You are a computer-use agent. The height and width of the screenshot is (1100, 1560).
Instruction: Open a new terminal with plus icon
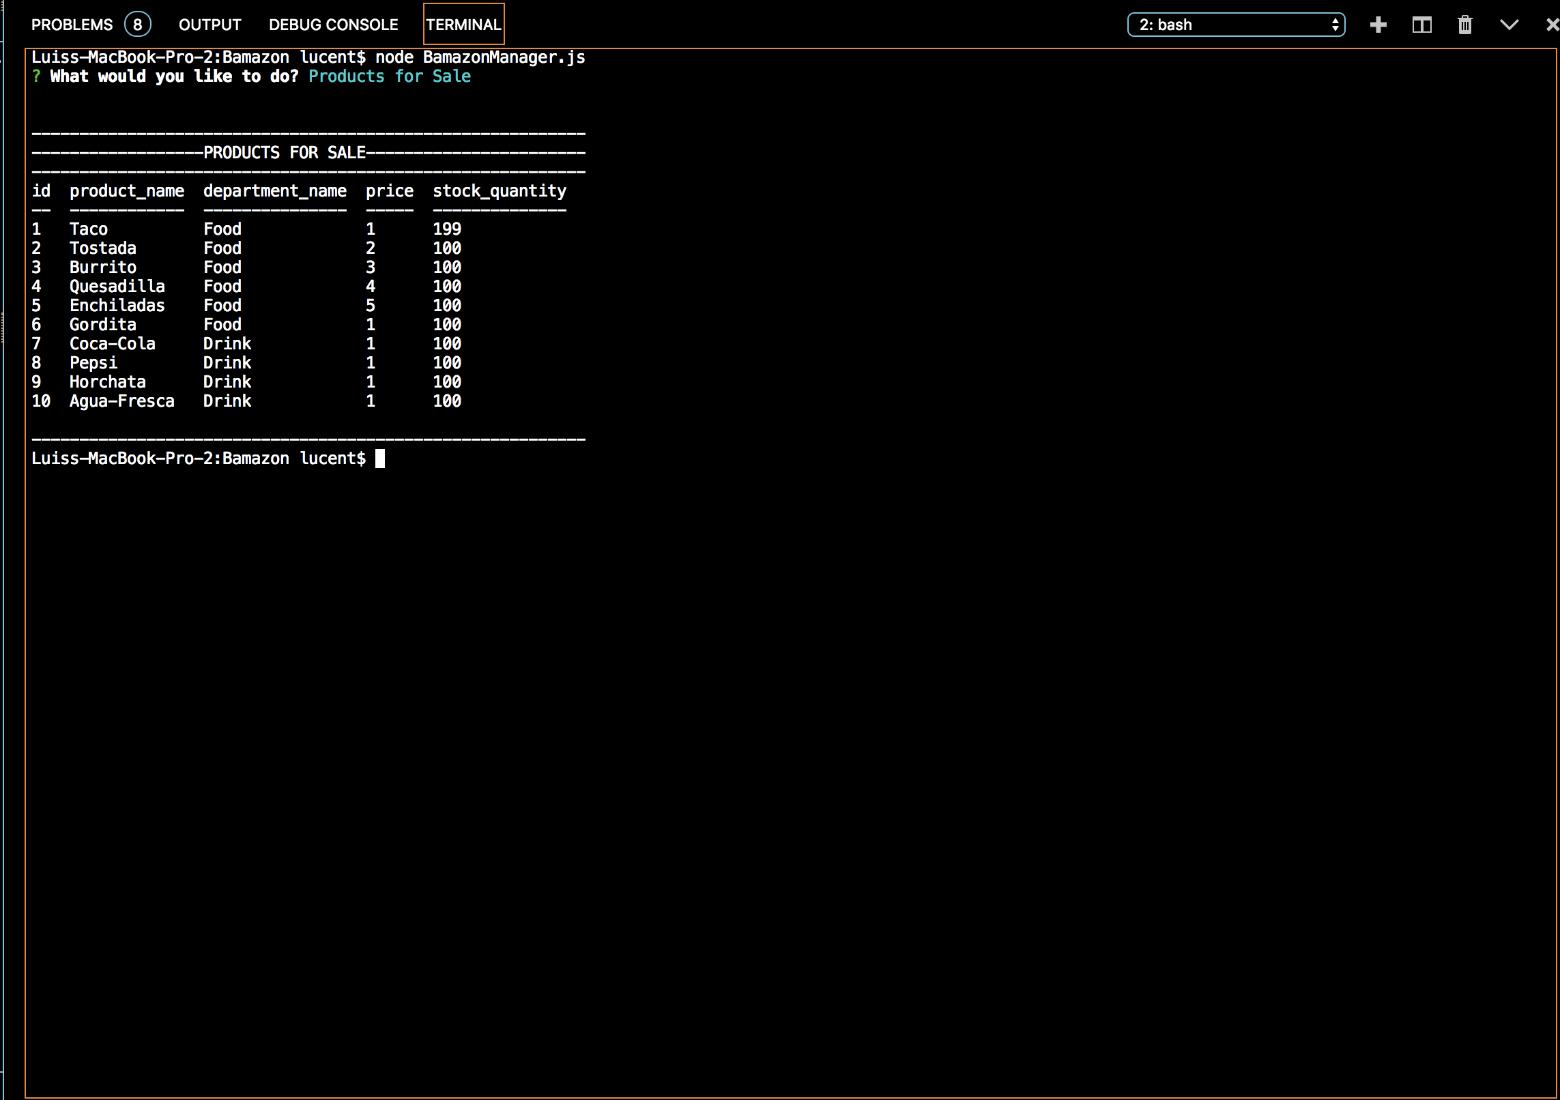pos(1378,25)
